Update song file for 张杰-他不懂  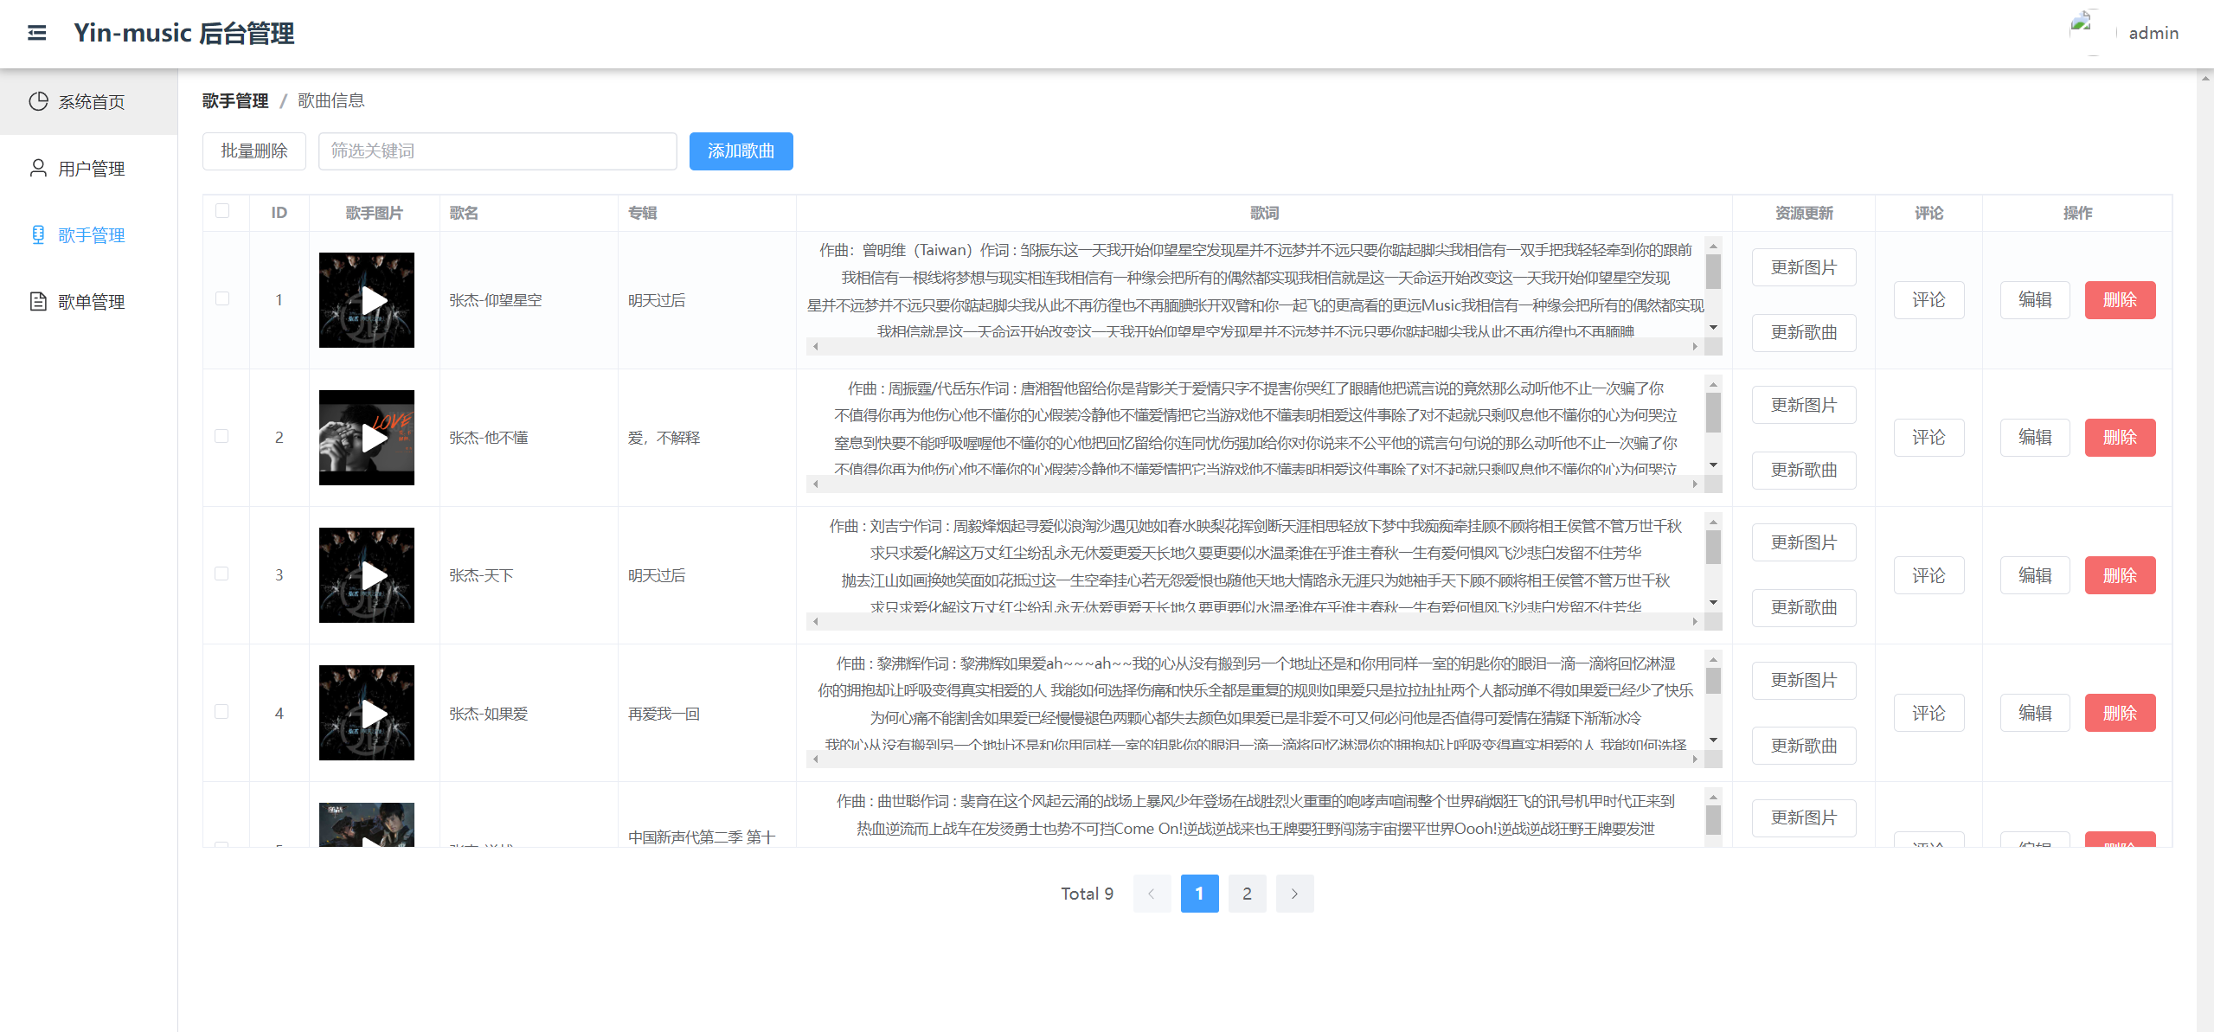[1804, 470]
